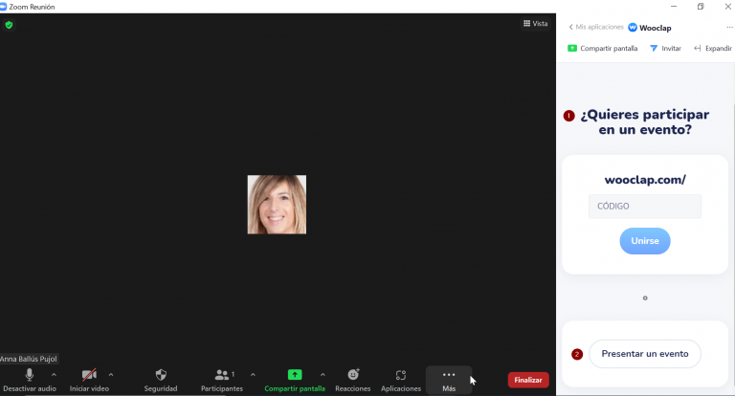Expand audio options arrow beside microphone
This screenshot has height=396, width=735.
(x=54, y=374)
